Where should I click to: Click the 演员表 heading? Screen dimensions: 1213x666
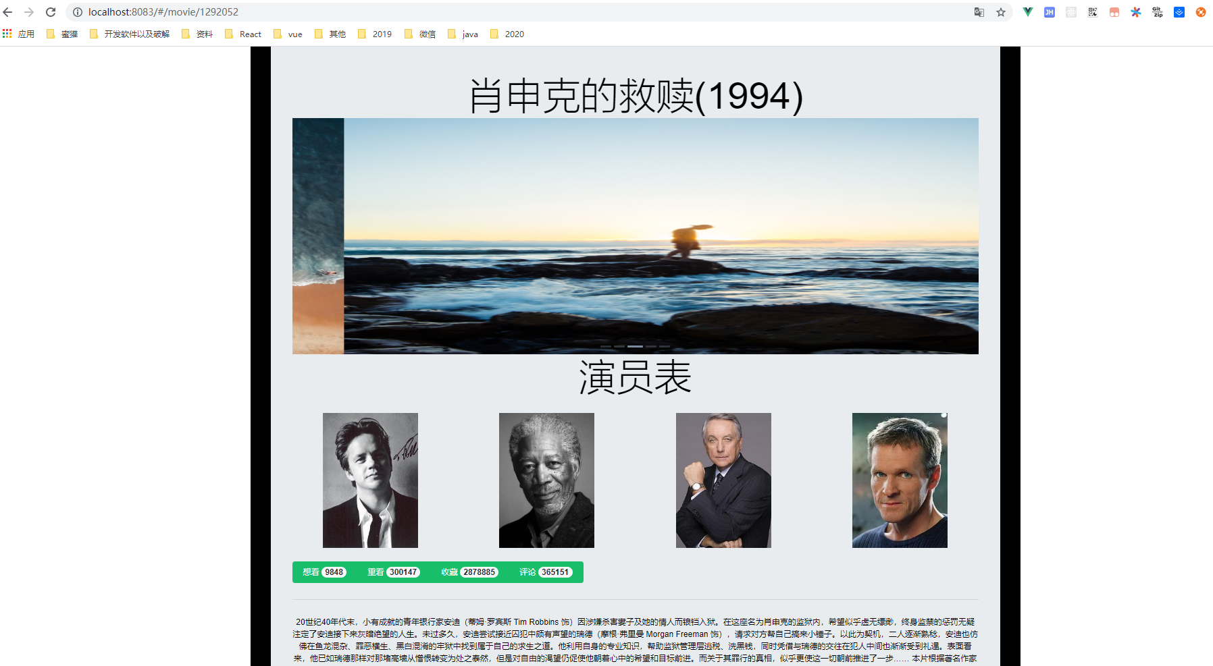pyautogui.click(x=636, y=377)
